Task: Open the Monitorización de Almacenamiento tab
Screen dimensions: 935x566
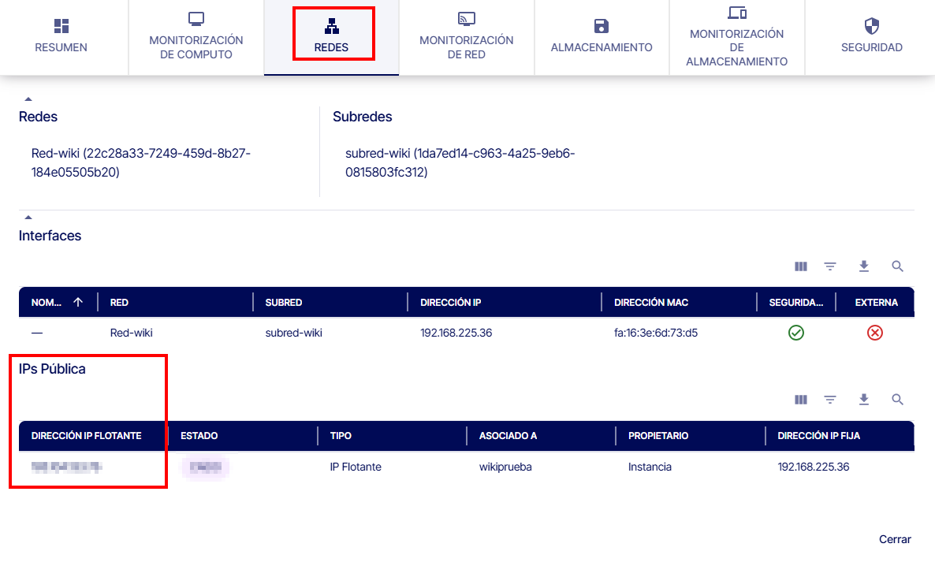Action: 736,37
